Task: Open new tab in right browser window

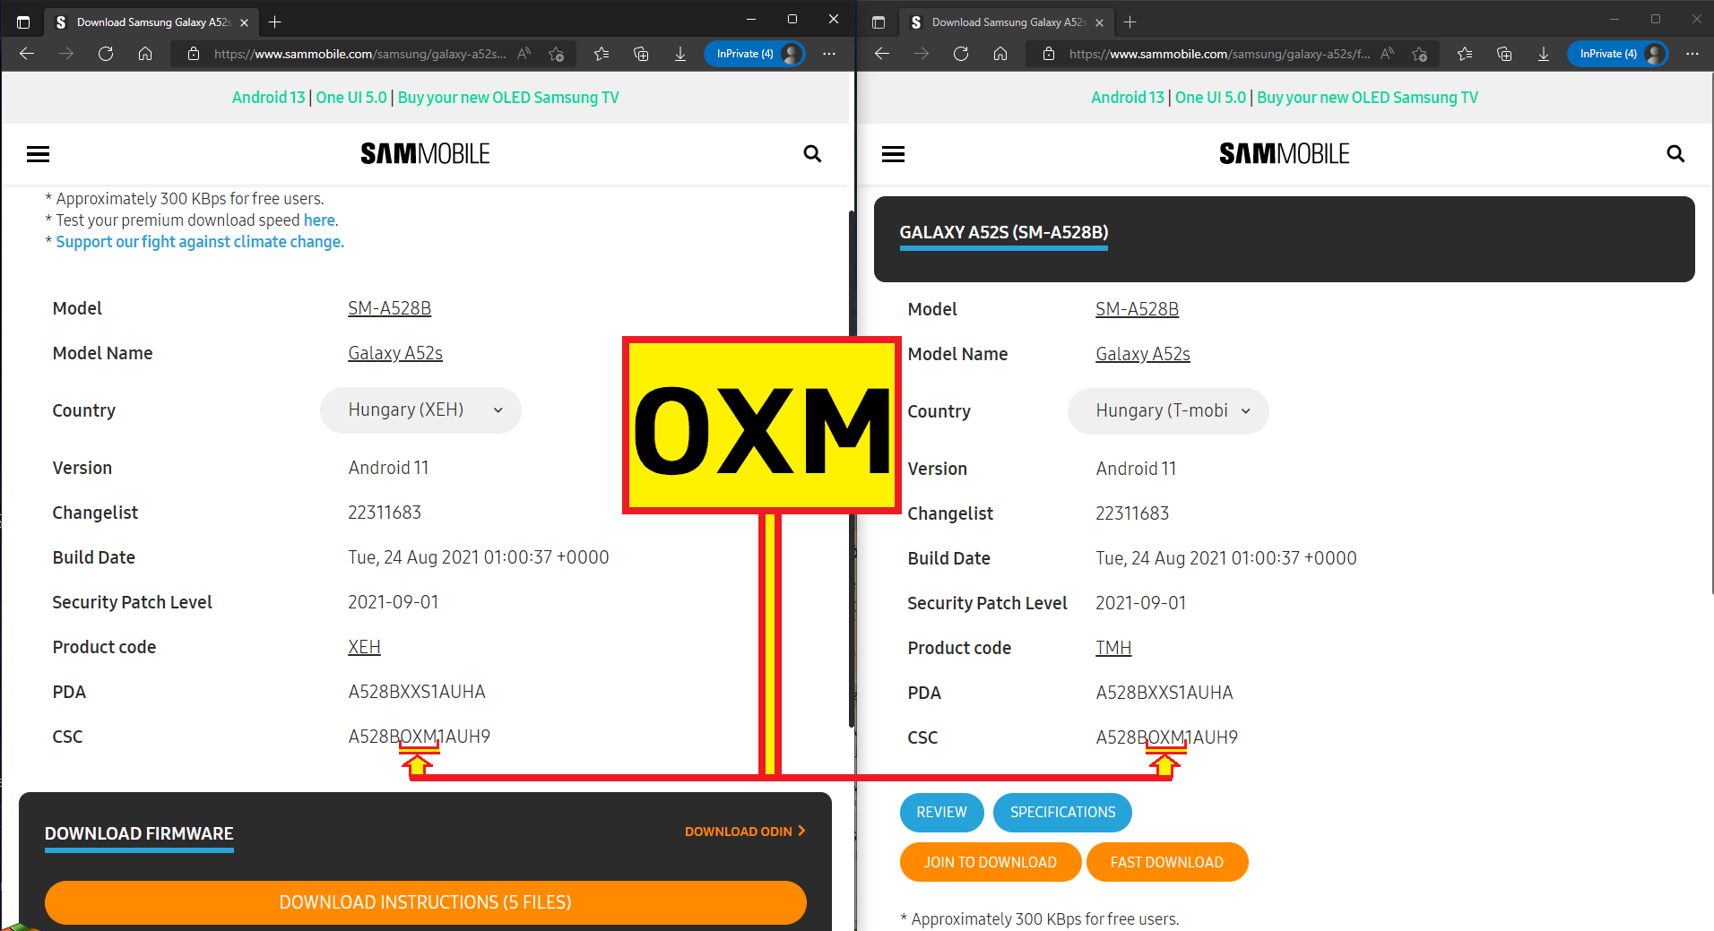Action: click(x=1130, y=22)
